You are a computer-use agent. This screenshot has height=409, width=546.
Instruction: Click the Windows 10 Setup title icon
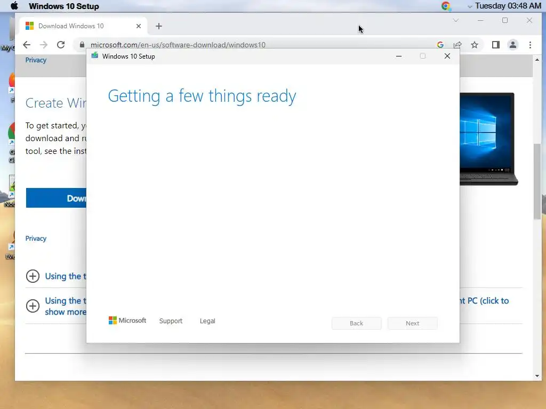click(x=95, y=55)
